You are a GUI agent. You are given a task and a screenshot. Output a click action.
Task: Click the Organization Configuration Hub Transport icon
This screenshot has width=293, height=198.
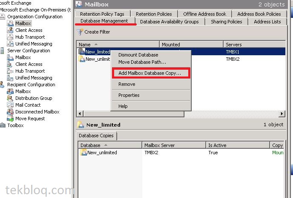[x=10, y=37]
